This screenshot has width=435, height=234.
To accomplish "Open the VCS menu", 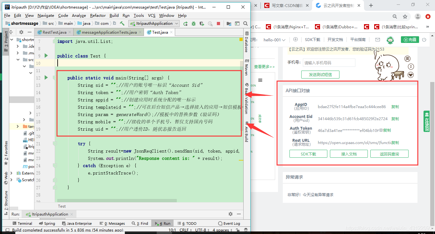I will click(152, 15).
